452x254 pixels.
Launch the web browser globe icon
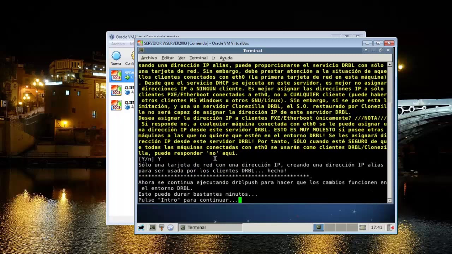(x=170, y=228)
